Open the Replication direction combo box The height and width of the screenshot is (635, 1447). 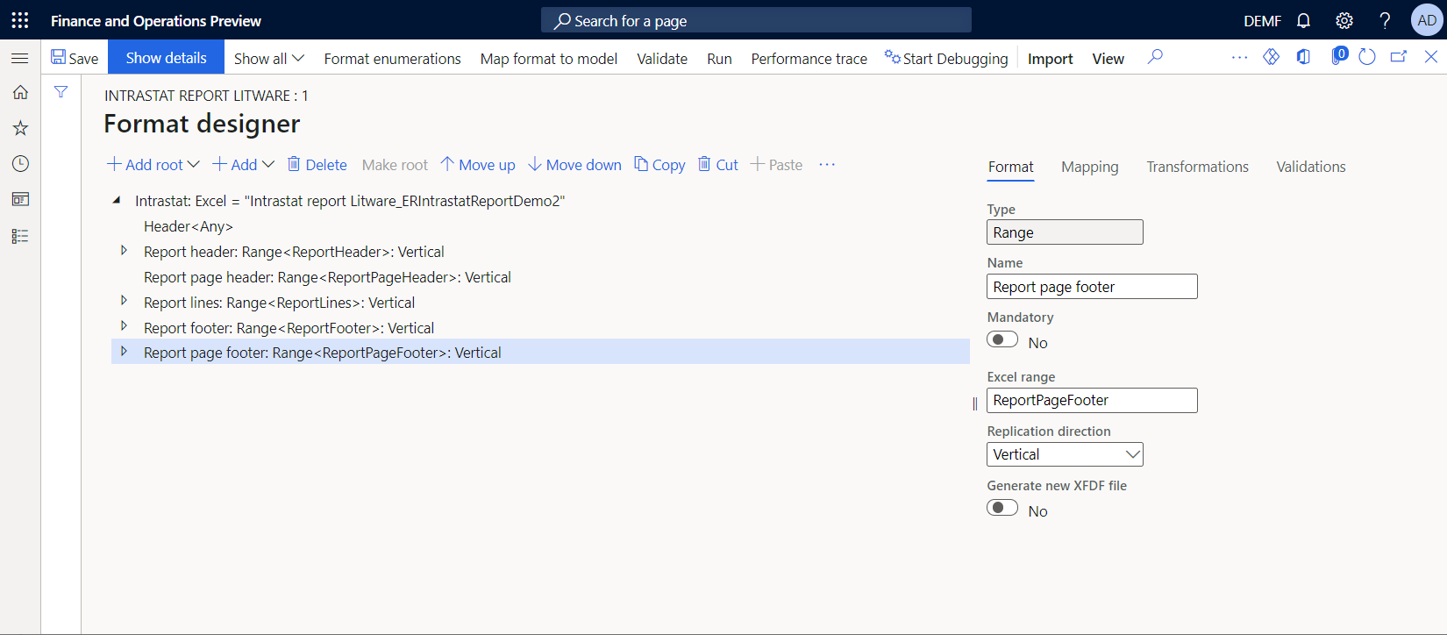coord(1065,454)
